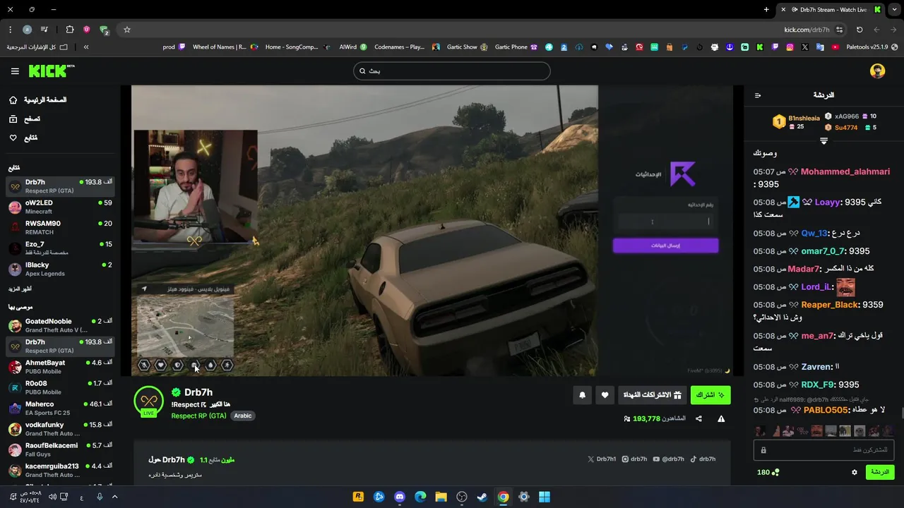This screenshot has height=508, width=904.
Task: Click the Kick search field
Action: click(451, 71)
